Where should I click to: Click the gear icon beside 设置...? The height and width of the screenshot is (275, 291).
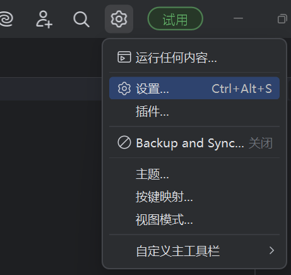(124, 89)
